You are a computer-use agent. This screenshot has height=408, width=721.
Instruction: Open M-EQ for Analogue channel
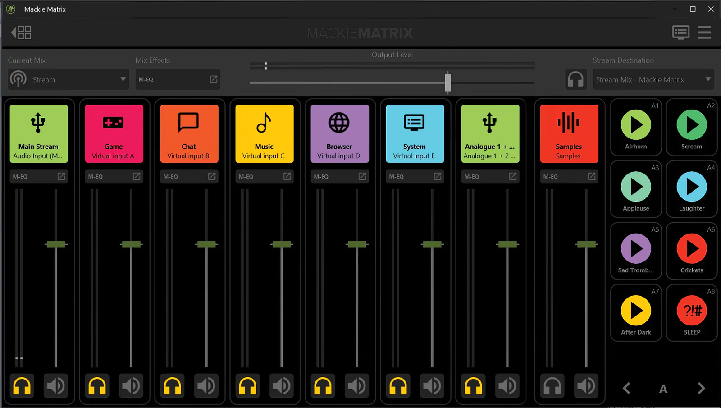(x=490, y=176)
